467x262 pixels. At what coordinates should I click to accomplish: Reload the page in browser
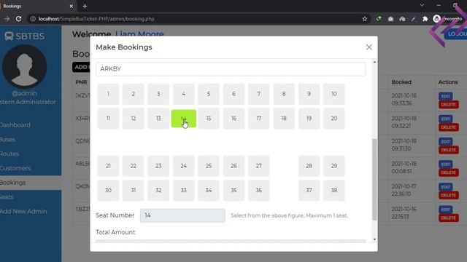pos(18,19)
